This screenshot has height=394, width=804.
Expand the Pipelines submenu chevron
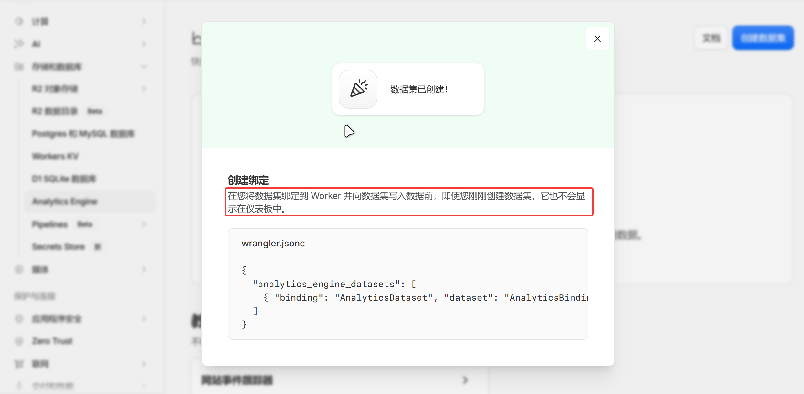tap(144, 224)
